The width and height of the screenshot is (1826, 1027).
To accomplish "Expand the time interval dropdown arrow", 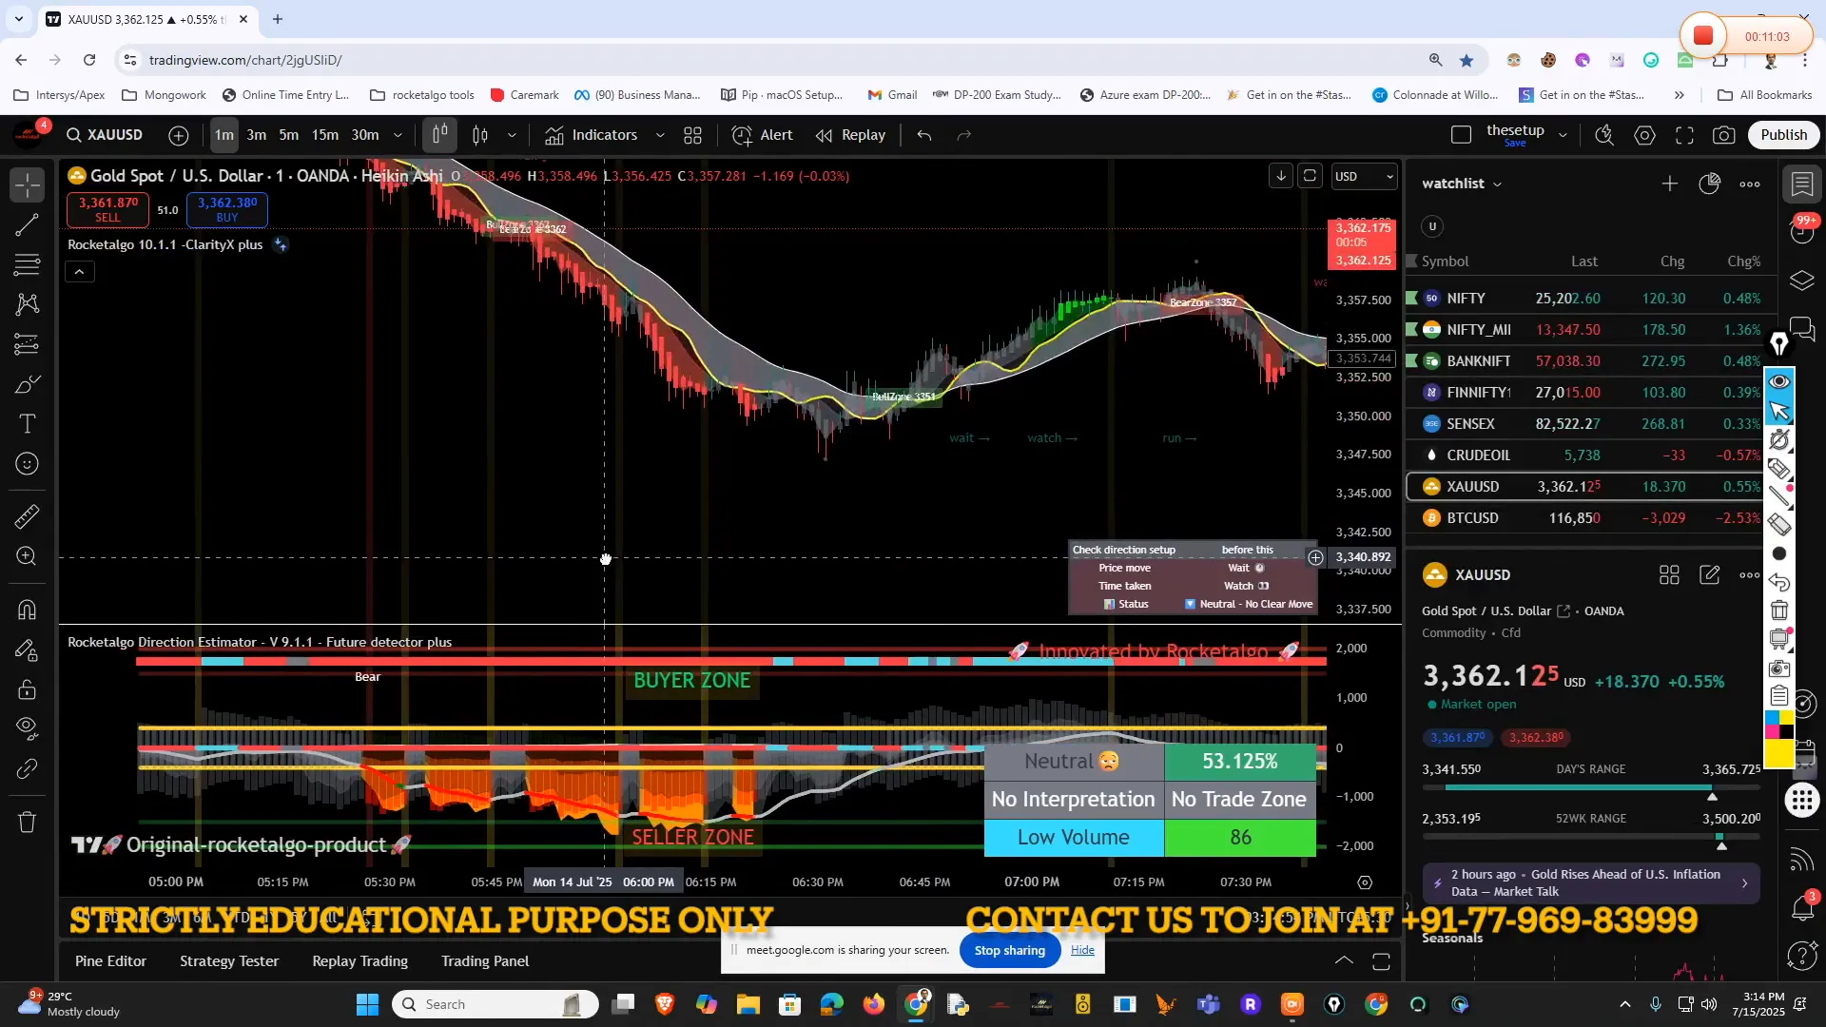I will click(398, 135).
